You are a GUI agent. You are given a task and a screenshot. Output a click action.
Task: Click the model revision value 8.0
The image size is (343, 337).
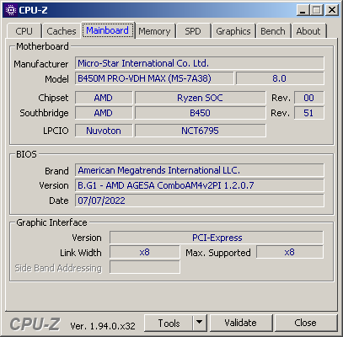280,78
